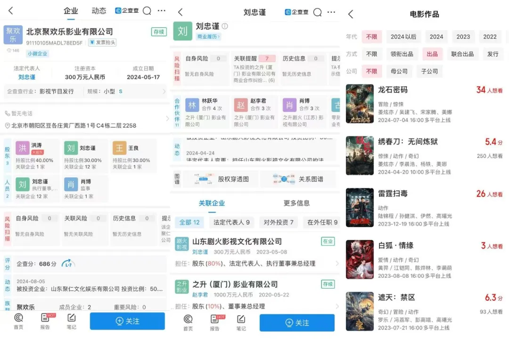
Task: Open 龙石密码 movie poster
Action: point(360,104)
